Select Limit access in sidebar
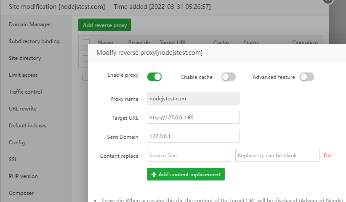The width and height of the screenshot is (346, 202). click(x=23, y=75)
